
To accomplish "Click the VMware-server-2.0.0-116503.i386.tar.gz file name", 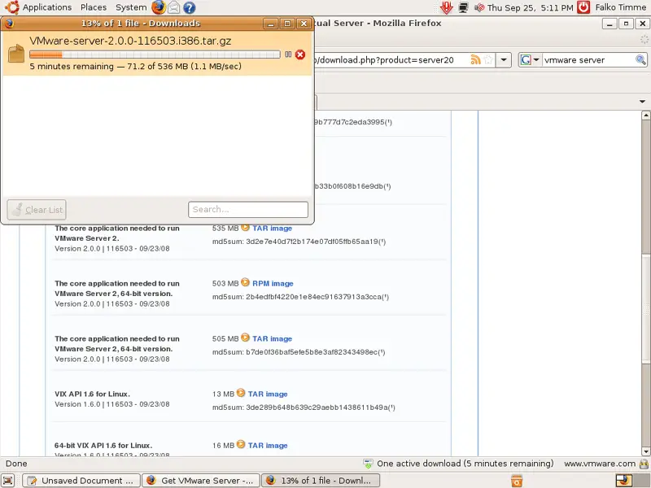I will [x=130, y=41].
